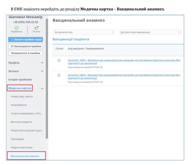Image resolution: width=195 pixels, height=165 pixels.
Task: Open Виписані рецепти menu item
Action: coord(21,122)
